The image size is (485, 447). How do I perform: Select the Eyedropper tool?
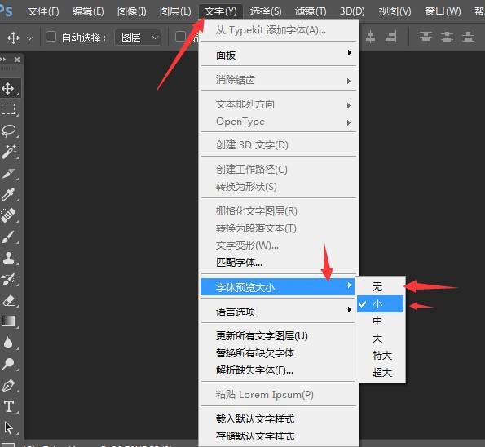click(x=9, y=194)
